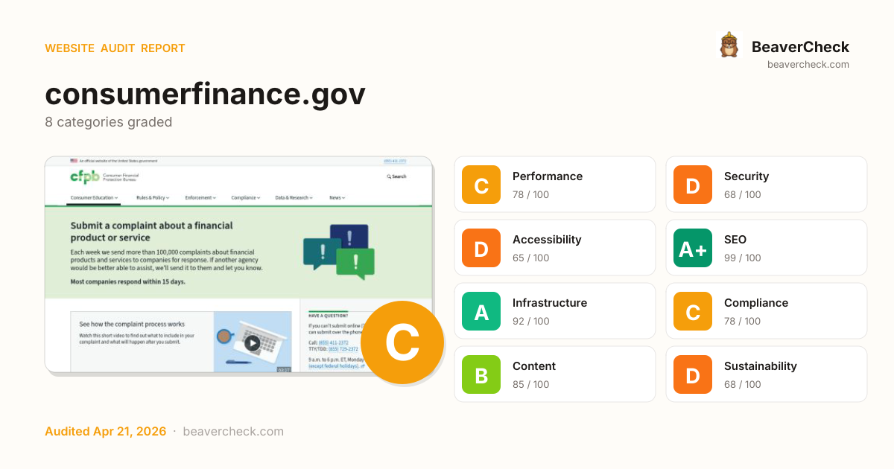Click the D grade badge for Sustainability

(x=693, y=374)
